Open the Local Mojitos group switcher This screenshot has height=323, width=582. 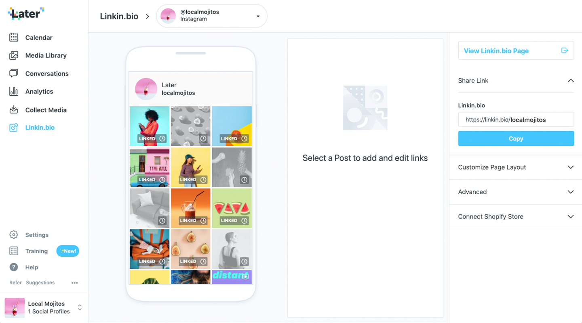click(44, 308)
